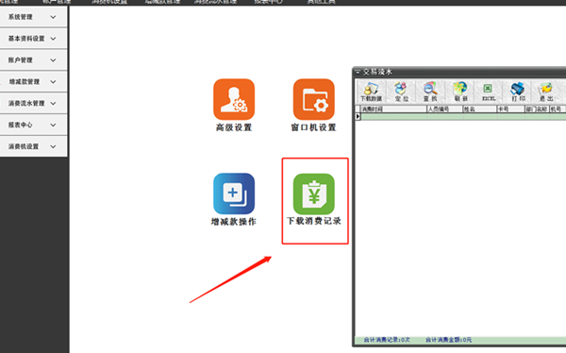The height and width of the screenshot is (353, 566).
Task: Expand the 系统管理 sidebar section
Action: point(33,17)
